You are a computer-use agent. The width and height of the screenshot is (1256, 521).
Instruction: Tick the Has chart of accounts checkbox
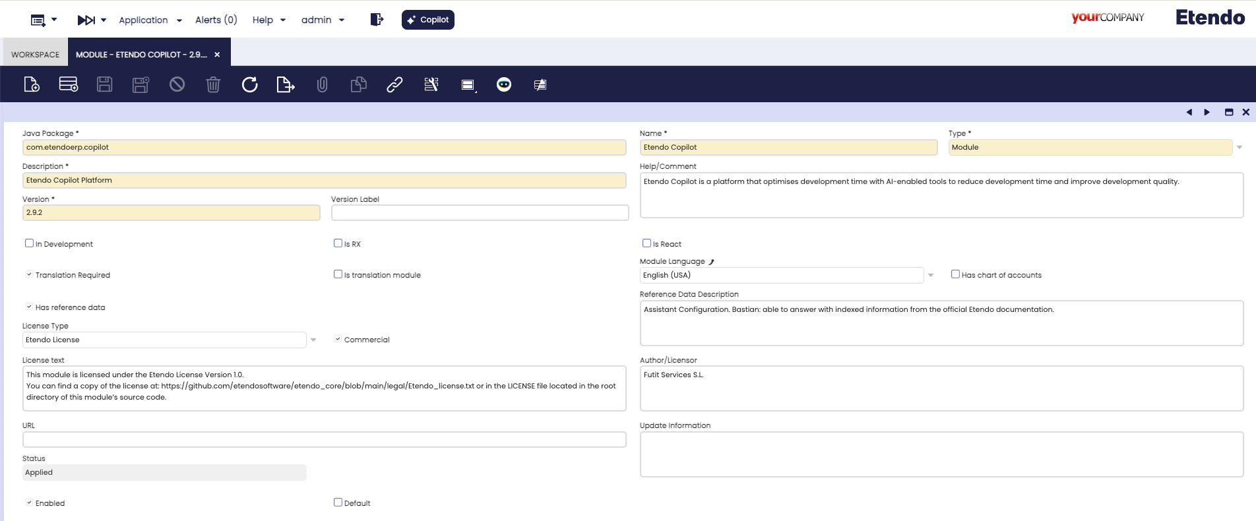[x=955, y=274]
